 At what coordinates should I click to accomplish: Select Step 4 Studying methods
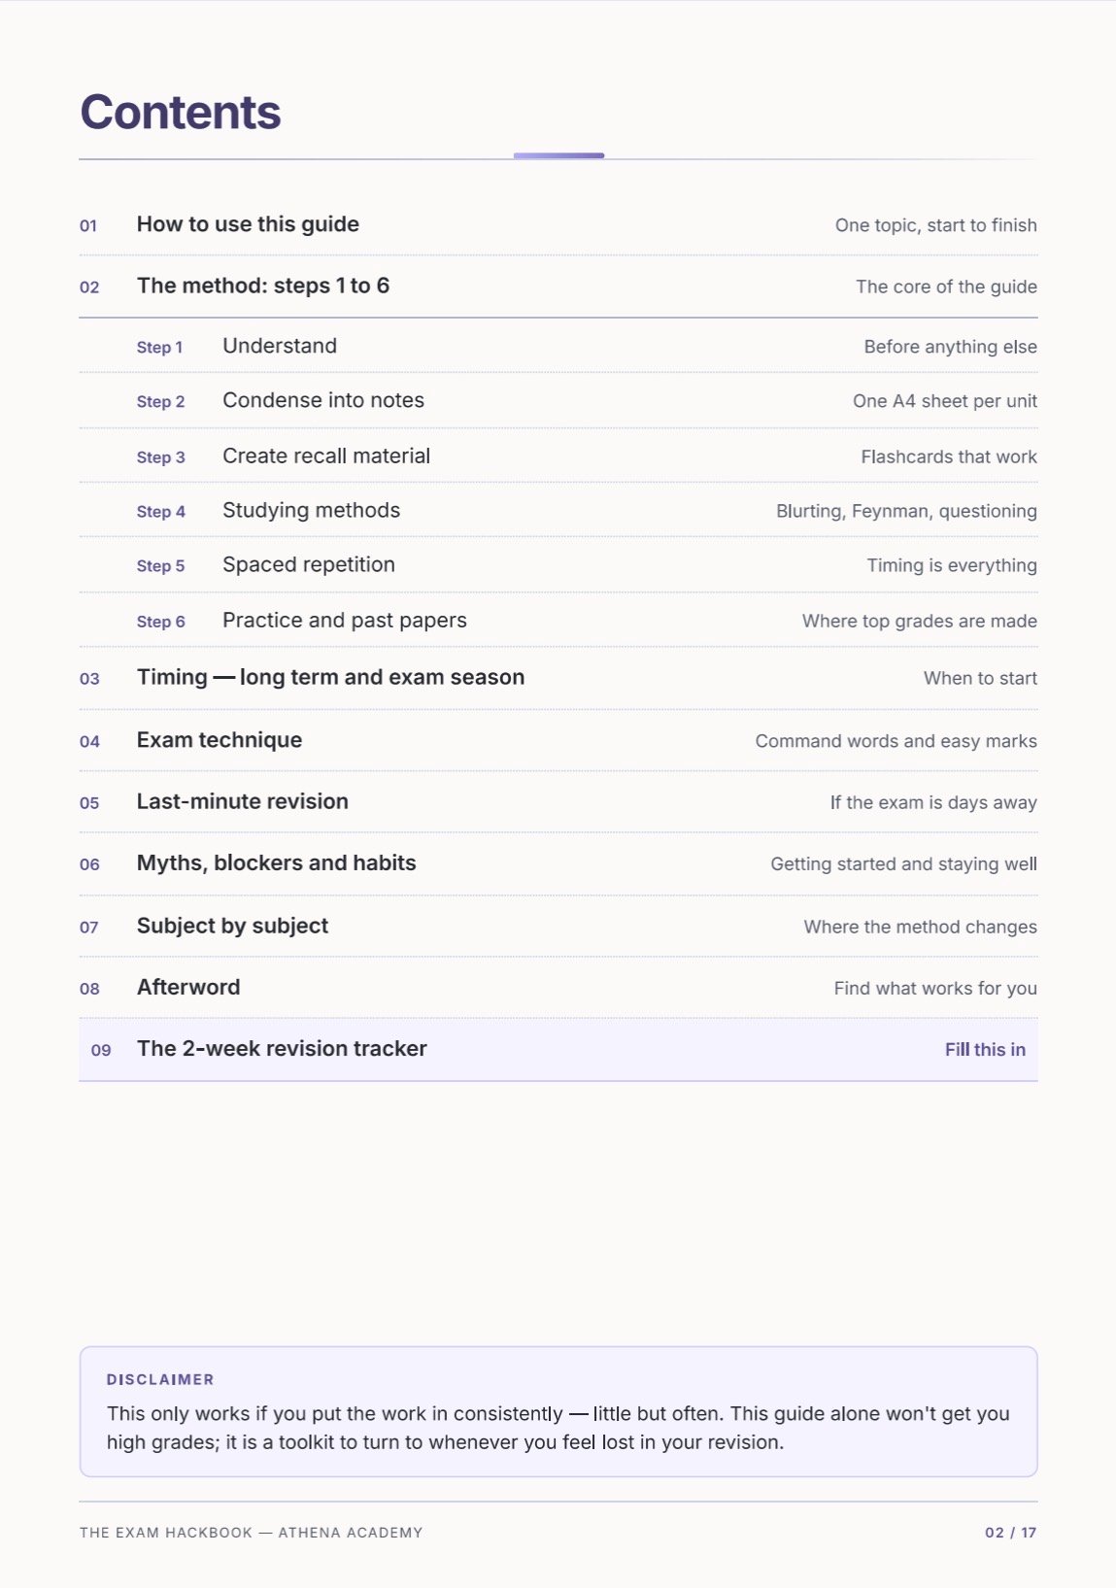click(x=558, y=510)
